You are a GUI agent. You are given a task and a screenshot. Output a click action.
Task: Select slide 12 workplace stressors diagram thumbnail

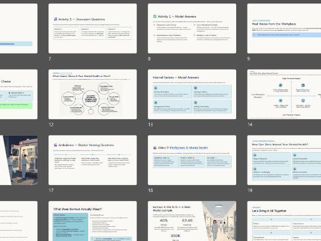click(93, 94)
